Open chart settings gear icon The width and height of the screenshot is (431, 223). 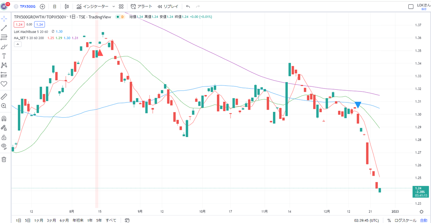click(421, 211)
